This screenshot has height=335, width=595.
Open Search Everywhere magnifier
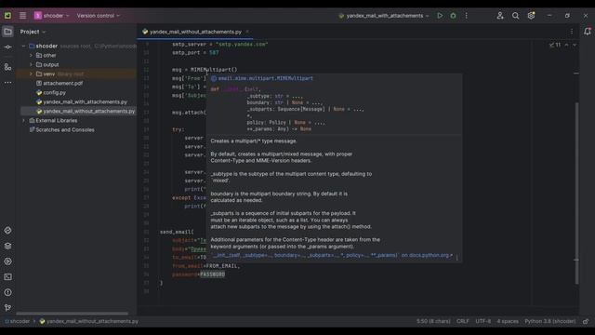point(515,16)
